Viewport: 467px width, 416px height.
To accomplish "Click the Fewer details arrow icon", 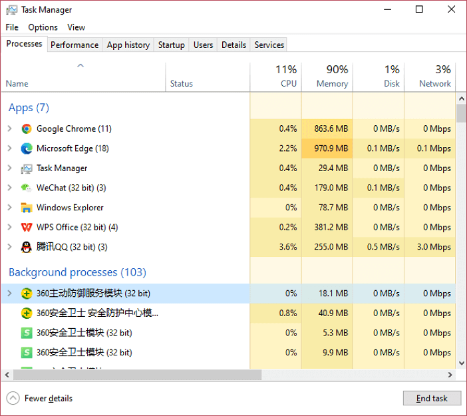I will click(13, 398).
